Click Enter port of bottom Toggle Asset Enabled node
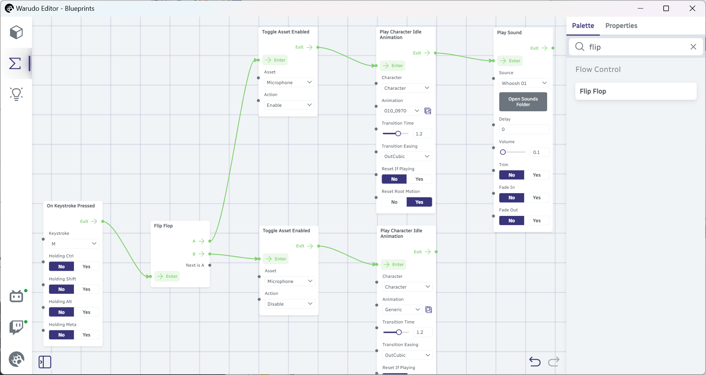The height and width of the screenshot is (375, 706). (276, 259)
